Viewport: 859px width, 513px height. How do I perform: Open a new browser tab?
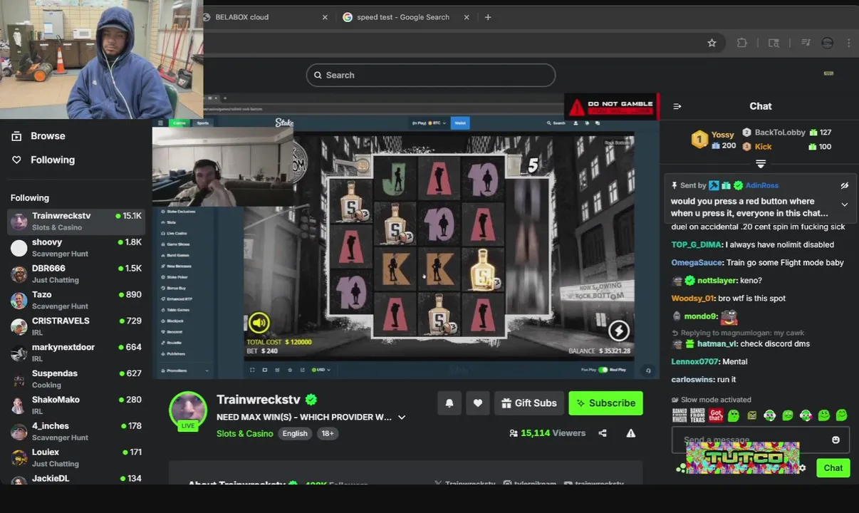tap(488, 17)
